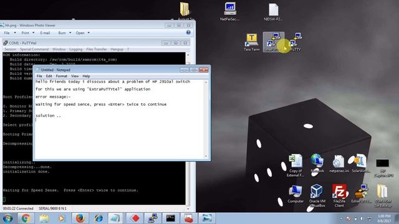The image size is (399, 224).
Task: Switch to the PuTTYtel taskbar button
Action: tap(153, 218)
